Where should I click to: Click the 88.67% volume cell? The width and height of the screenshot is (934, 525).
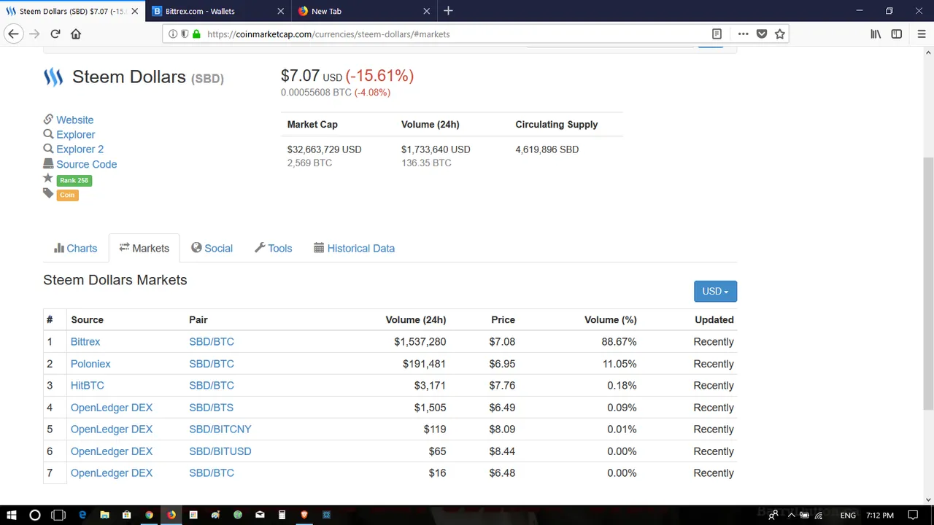[619, 341]
